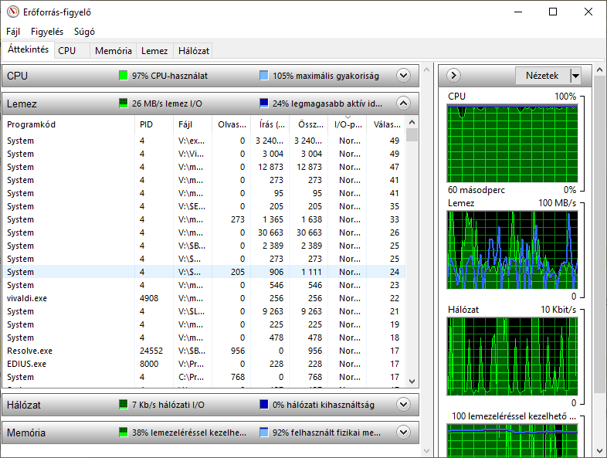Expand the Hálózat section chevron
This screenshot has height=458, width=607.
tap(403, 405)
